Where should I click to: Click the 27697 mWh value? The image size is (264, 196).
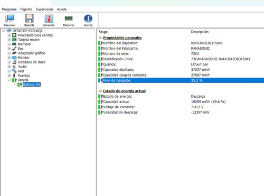tap(201, 75)
